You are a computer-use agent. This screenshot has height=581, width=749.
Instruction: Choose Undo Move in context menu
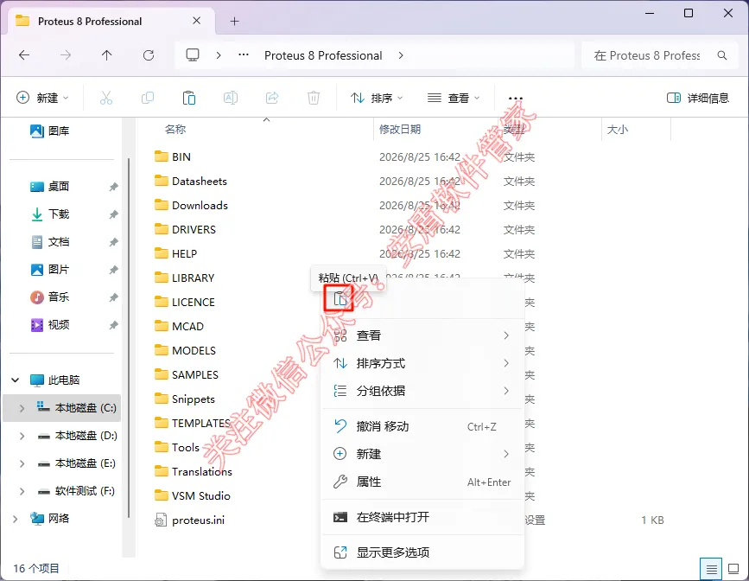tap(422, 426)
